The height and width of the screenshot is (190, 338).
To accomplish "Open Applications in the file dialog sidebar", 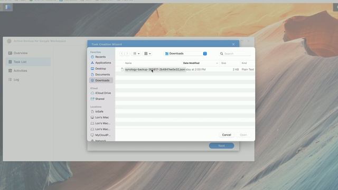I will tap(101, 63).
